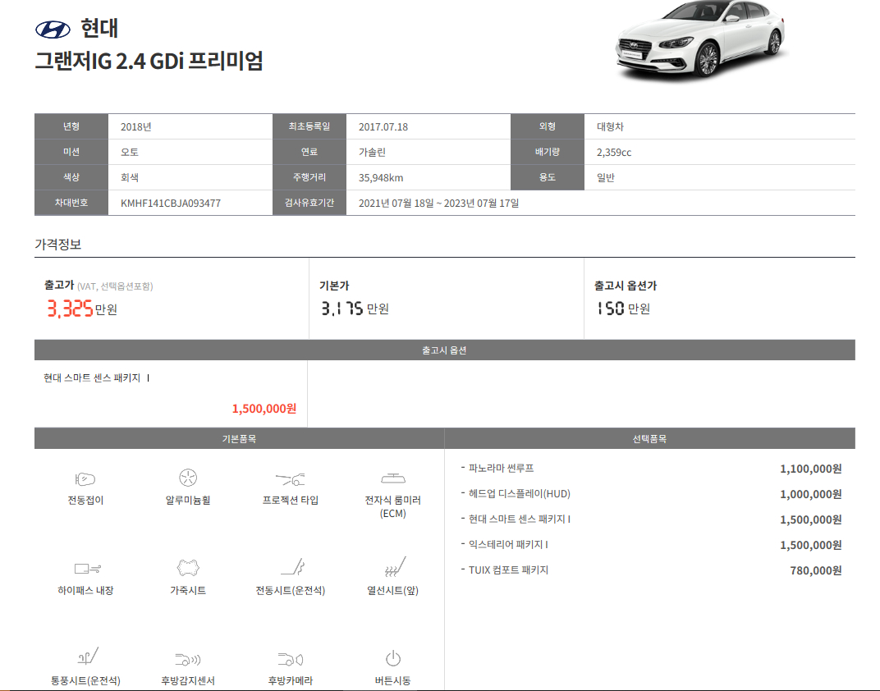Pick the 전동시트(운전석) seat icon
The height and width of the screenshot is (691, 880).
click(x=292, y=567)
